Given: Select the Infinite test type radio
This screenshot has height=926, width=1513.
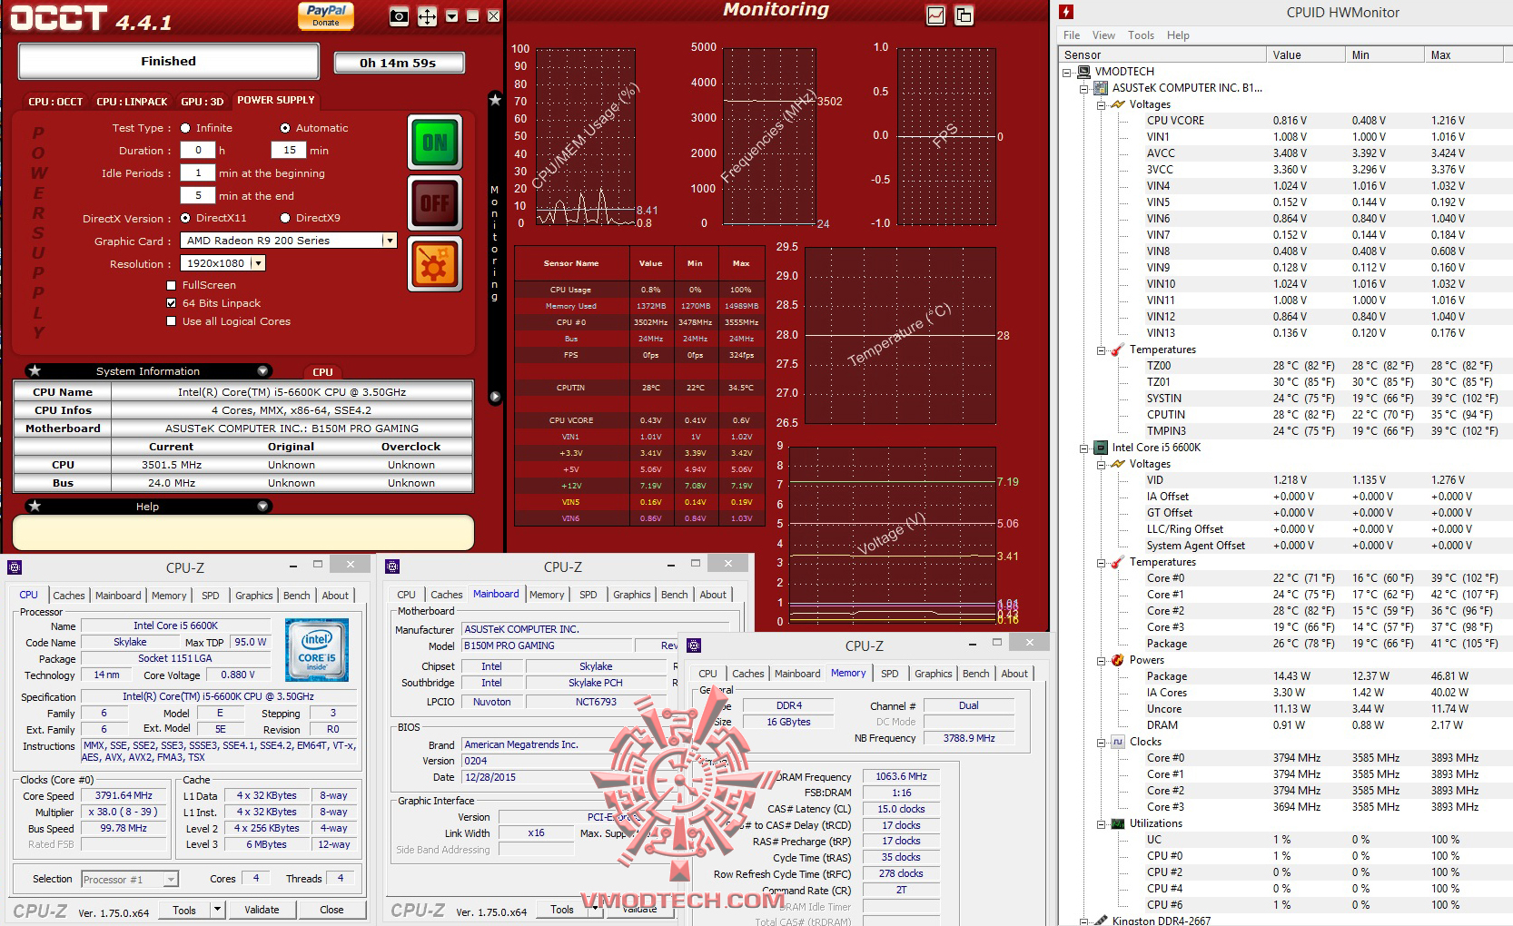Looking at the screenshot, I should pyautogui.click(x=185, y=128).
